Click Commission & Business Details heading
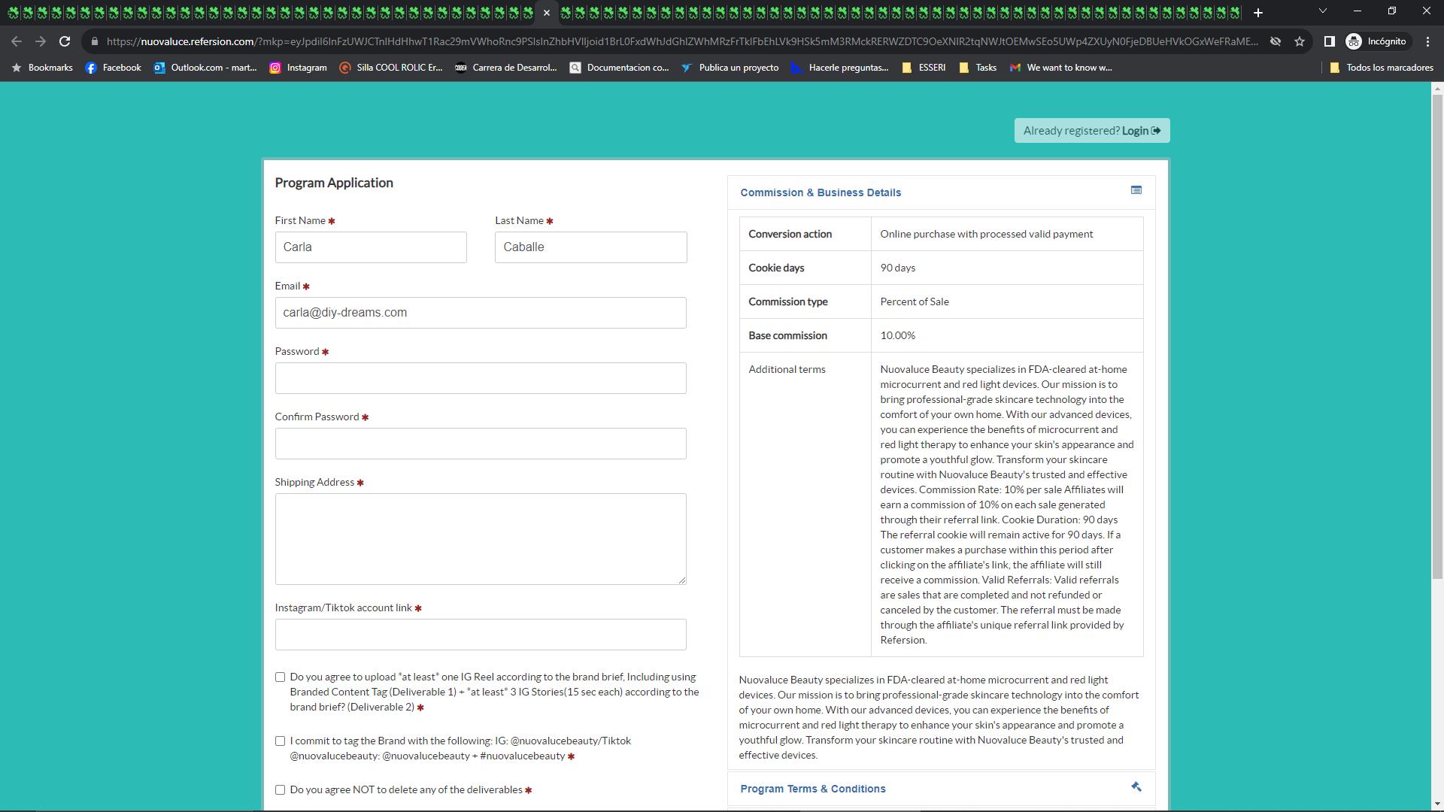This screenshot has height=812, width=1444. [x=821, y=192]
